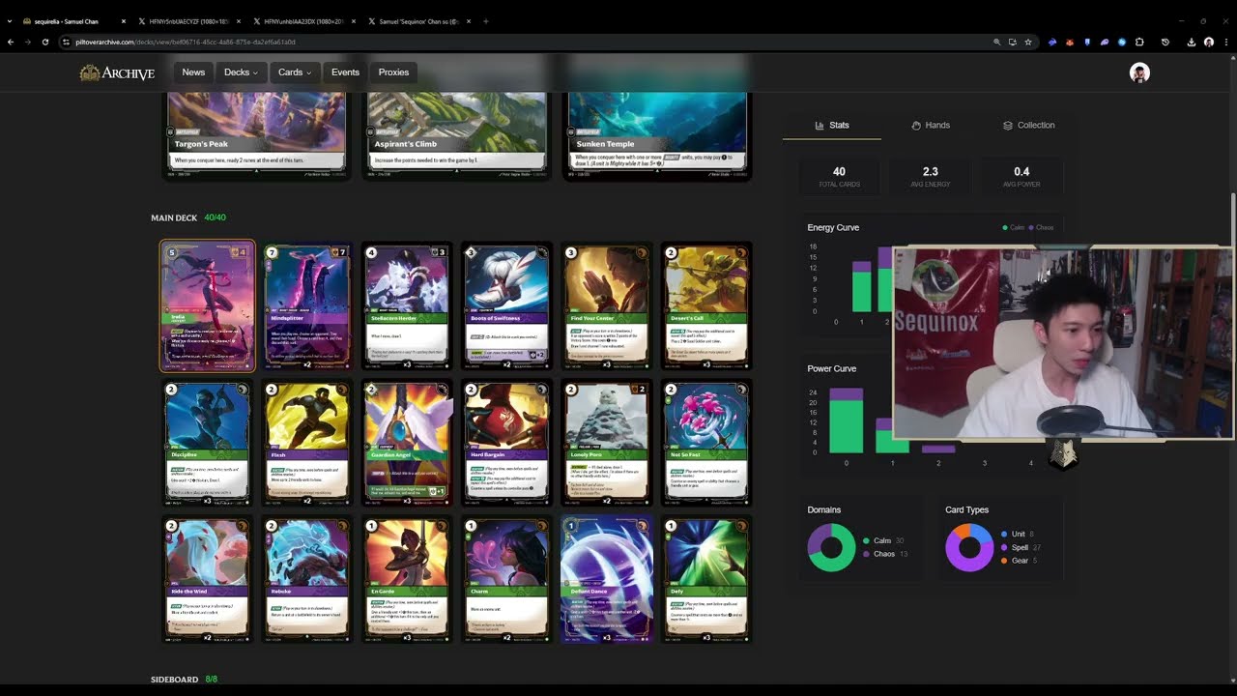Open the Lonely Poro card

606,443
